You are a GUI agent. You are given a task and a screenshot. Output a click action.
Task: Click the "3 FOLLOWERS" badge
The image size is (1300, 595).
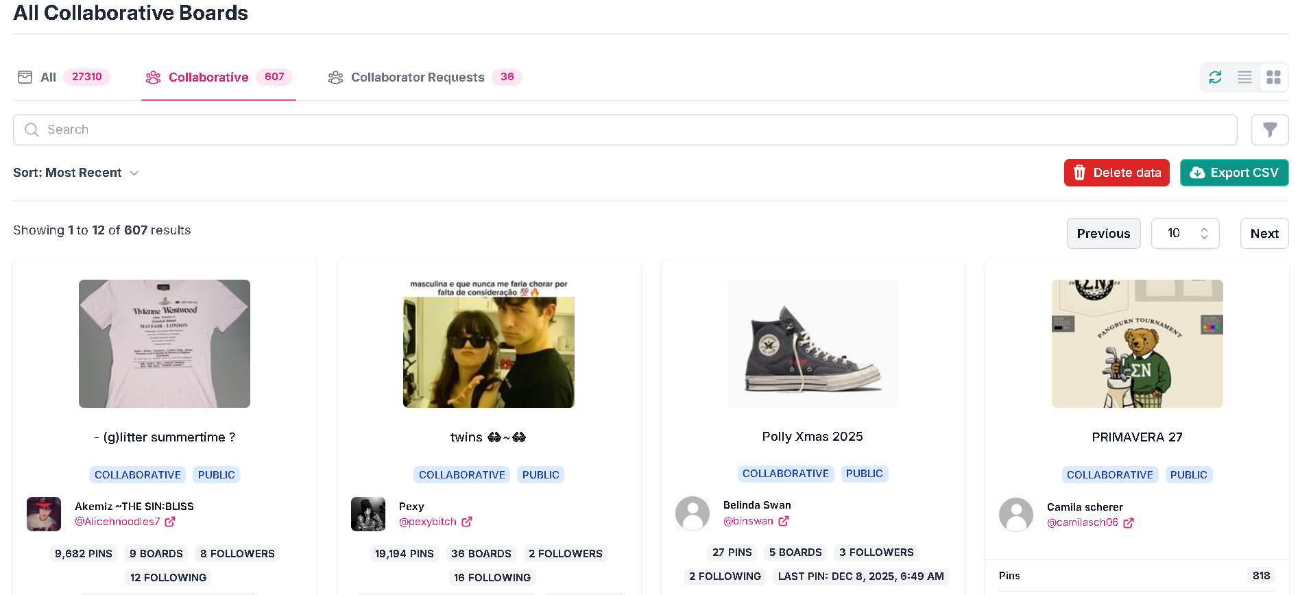point(876,552)
